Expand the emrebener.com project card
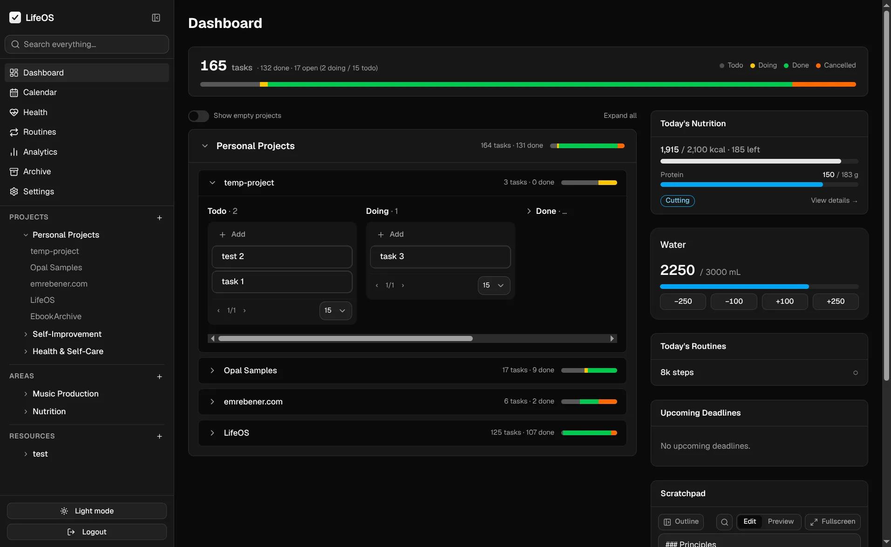Screen dimensions: 891x547 (x=212, y=402)
